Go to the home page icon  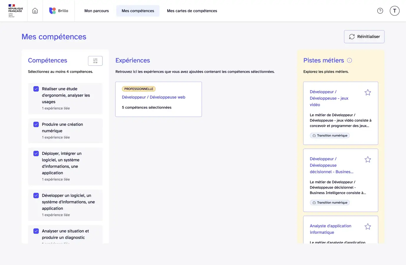35,11
